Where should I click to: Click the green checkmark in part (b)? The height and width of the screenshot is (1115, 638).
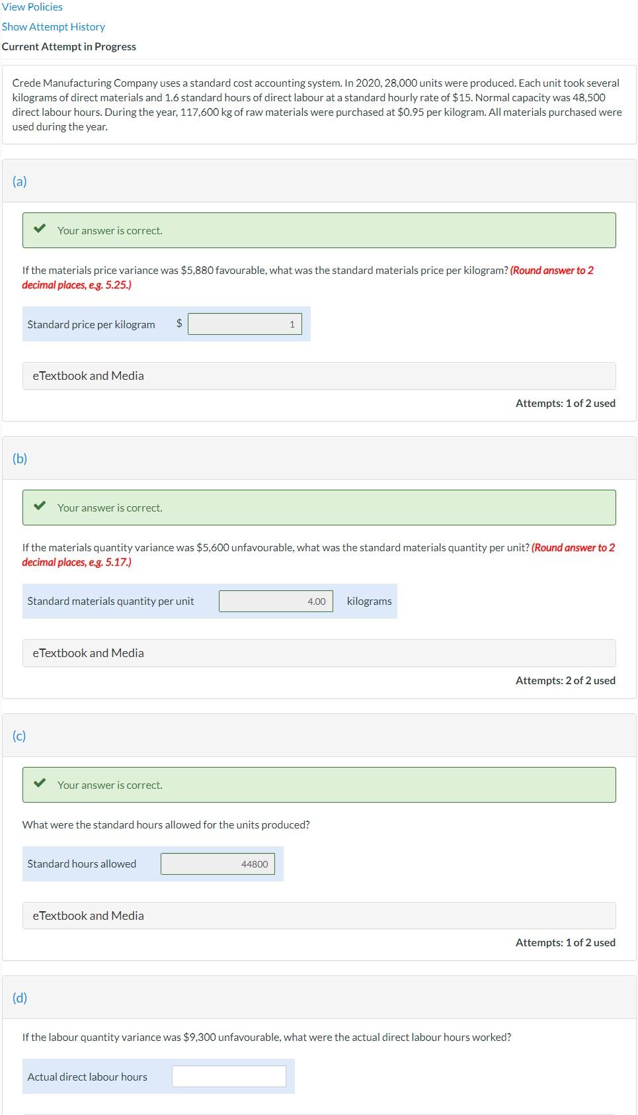click(x=40, y=507)
